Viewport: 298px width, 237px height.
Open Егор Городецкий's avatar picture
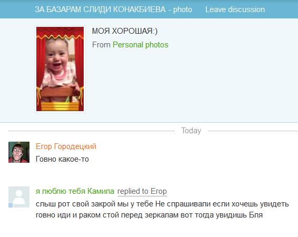[19, 152]
